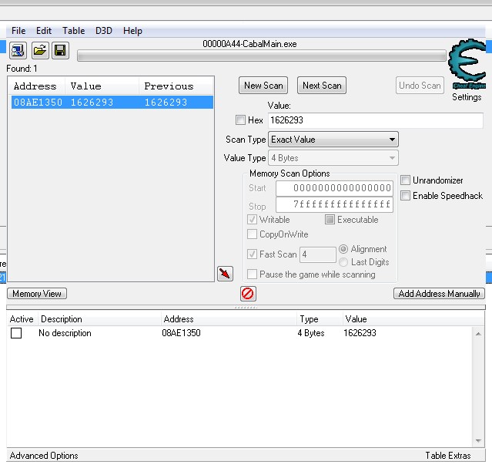Click the New Scan button
The width and height of the screenshot is (492, 468).
point(263,86)
